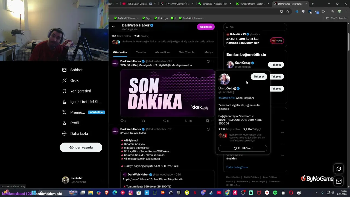This screenshot has width=350, height=197.
Task: Switch to the Medya tab
Action: (209, 52)
